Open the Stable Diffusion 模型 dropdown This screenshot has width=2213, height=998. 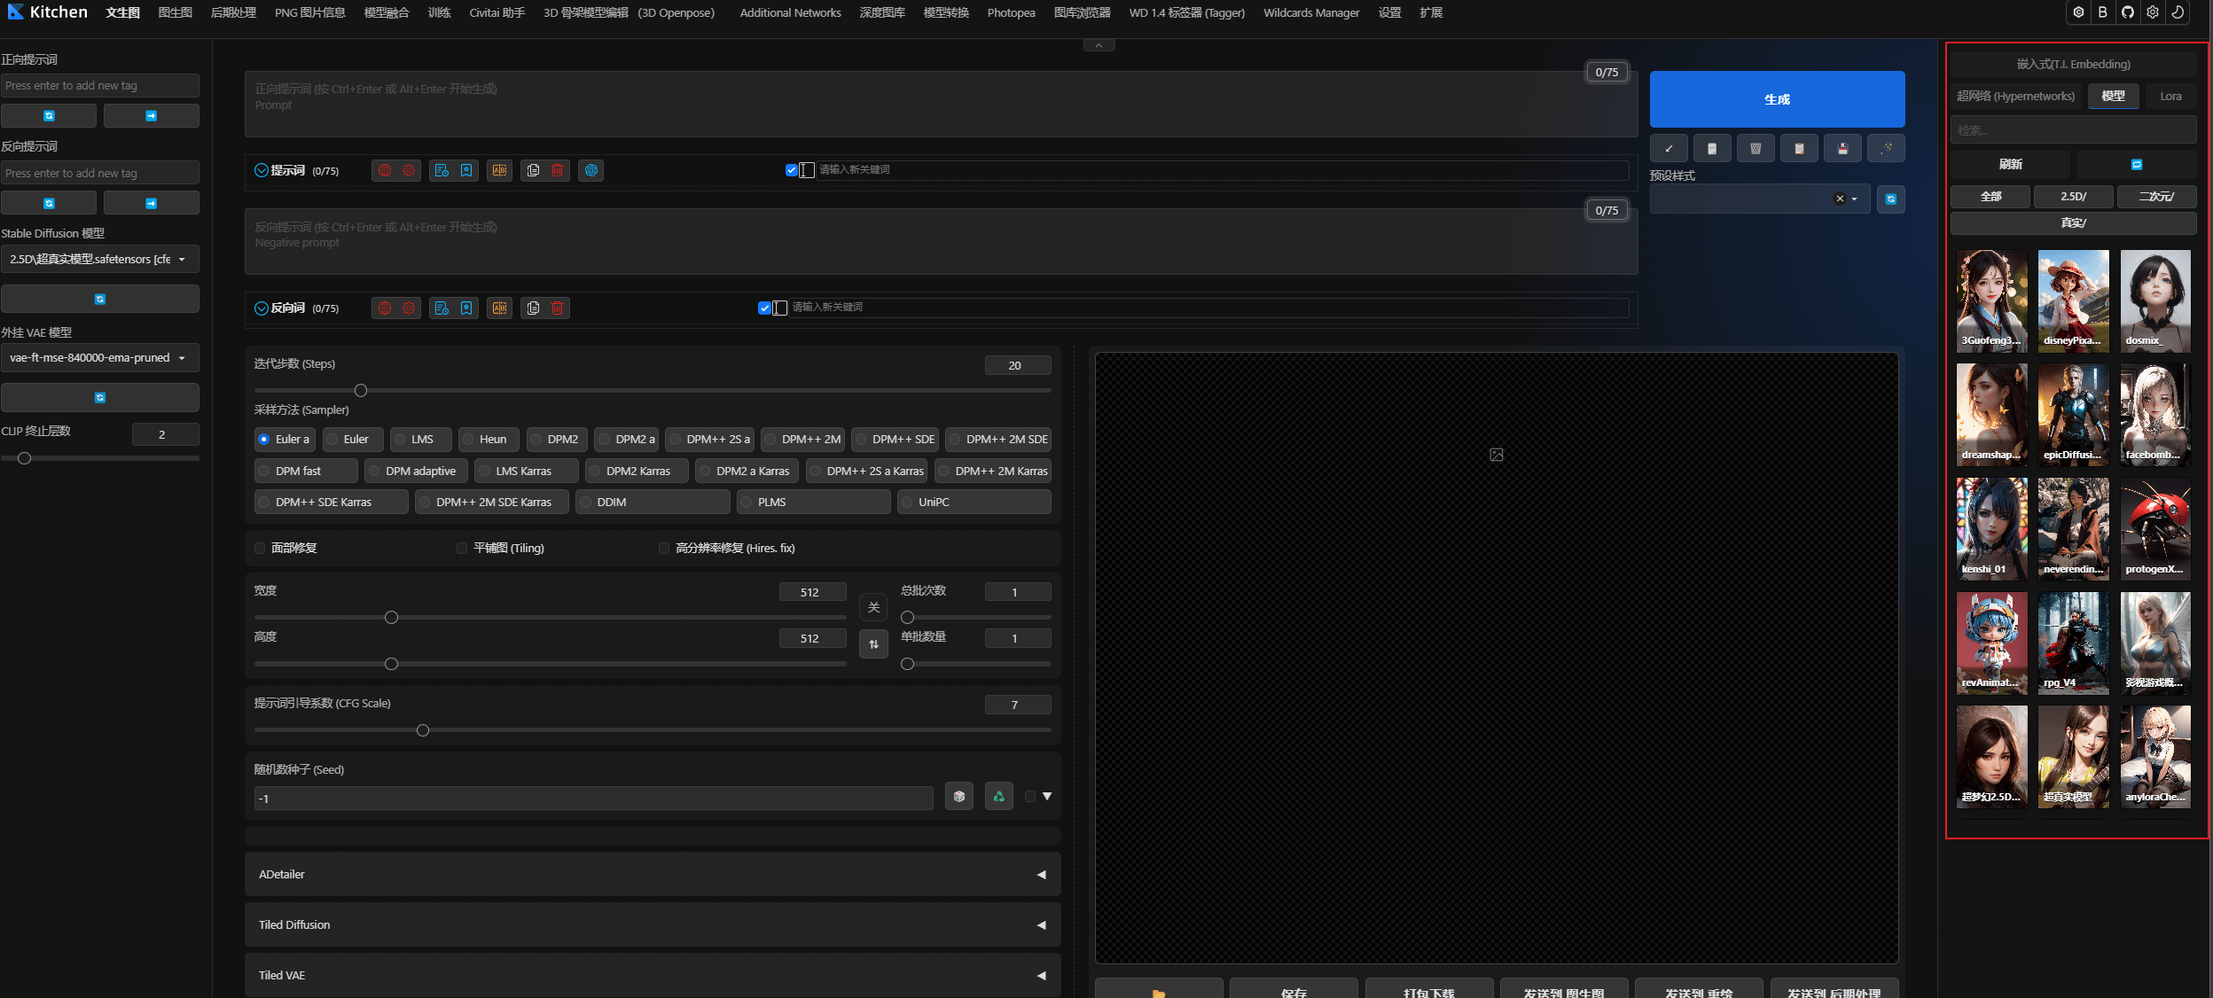[x=99, y=260]
